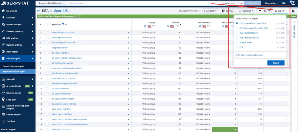Image resolution: width=298 pixels, height=132 pixels.
Task: Open the google.com search engine dropdown
Action: [x=233, y=3]
